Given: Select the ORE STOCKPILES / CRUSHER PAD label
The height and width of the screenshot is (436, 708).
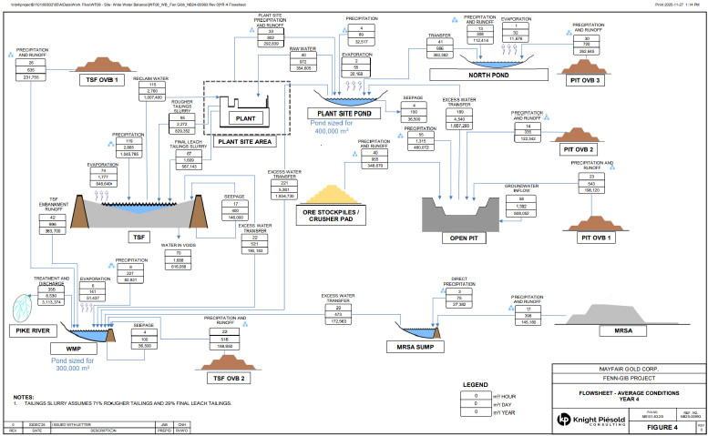Looking at the screenshot, I should [331, 216].
